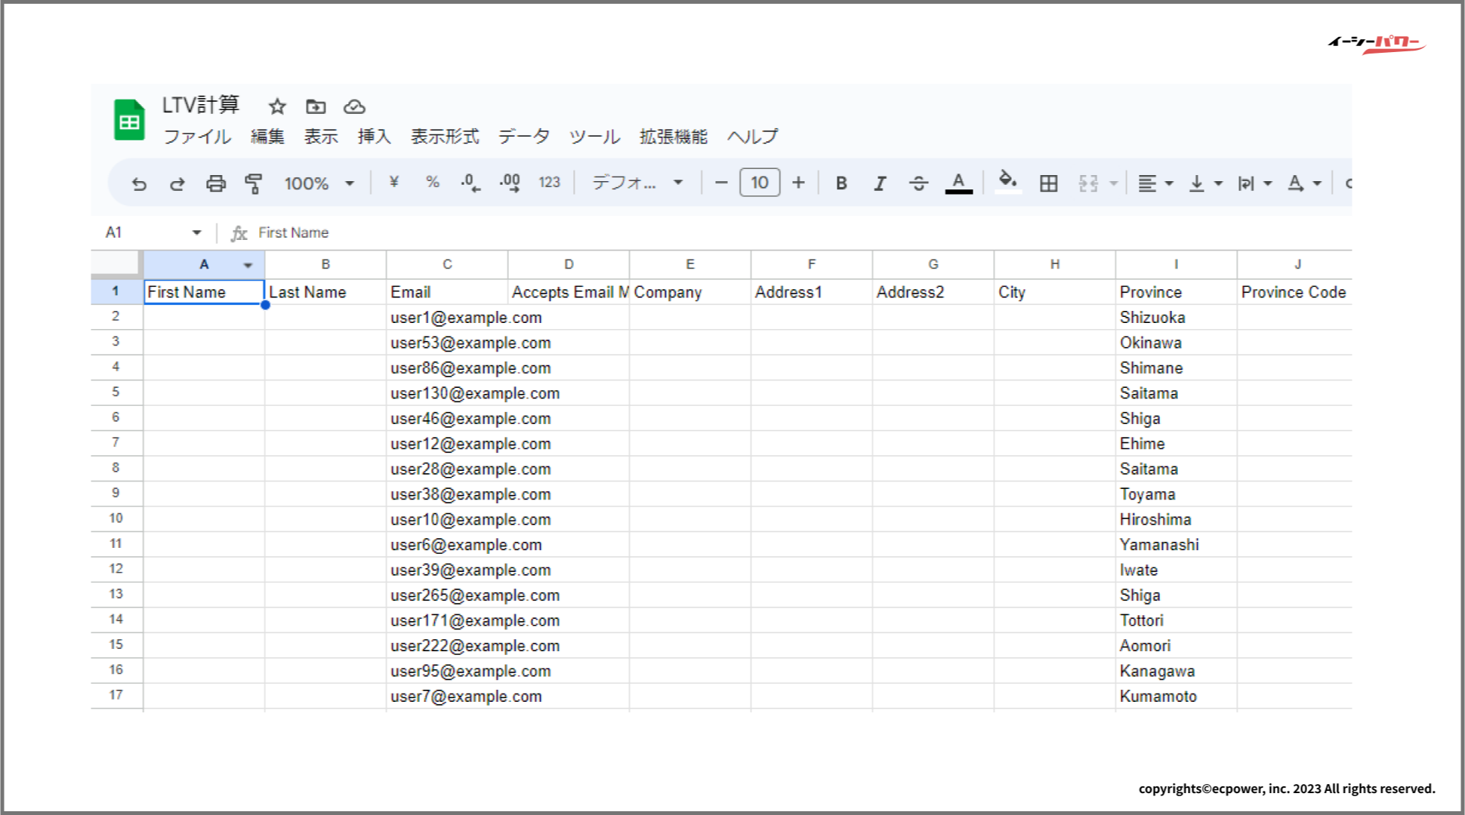Screen dimensions: 1465x815
Task: Click the Strikethrough icon
Action: pyautogui.click(x=918, y=183)
